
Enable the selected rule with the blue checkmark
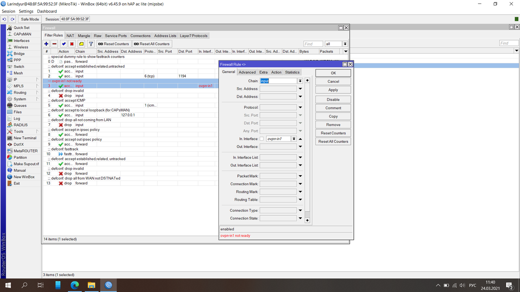click(x=64, y=44)
